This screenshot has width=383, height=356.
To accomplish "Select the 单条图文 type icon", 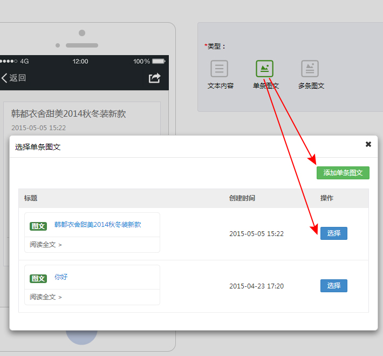I will (264, 69).
